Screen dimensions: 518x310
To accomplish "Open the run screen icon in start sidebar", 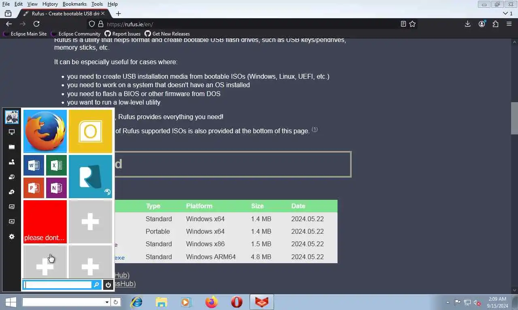I will pyautogui.click(x=12, y=222).
